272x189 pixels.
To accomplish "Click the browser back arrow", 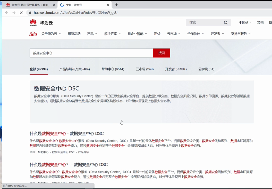I will tap(7, 13).
